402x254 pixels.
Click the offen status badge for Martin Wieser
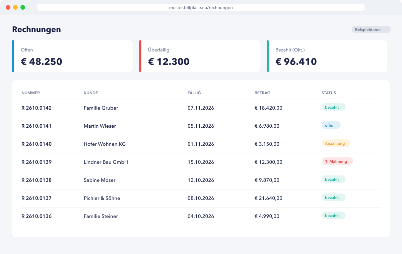331,125
